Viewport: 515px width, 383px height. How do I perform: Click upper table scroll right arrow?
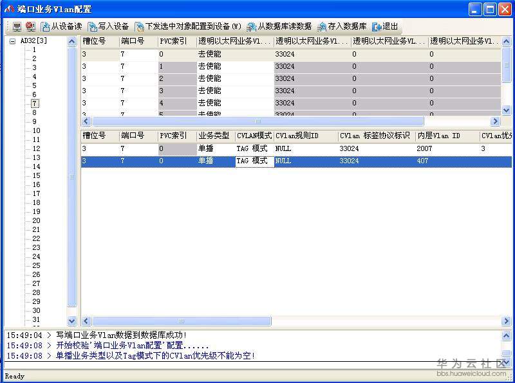tap(494, 121)
